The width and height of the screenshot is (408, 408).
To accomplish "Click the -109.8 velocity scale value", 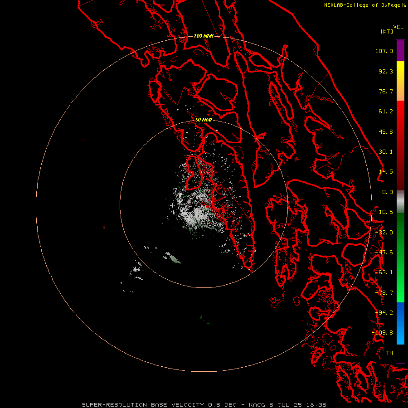I will click(383, 333).
